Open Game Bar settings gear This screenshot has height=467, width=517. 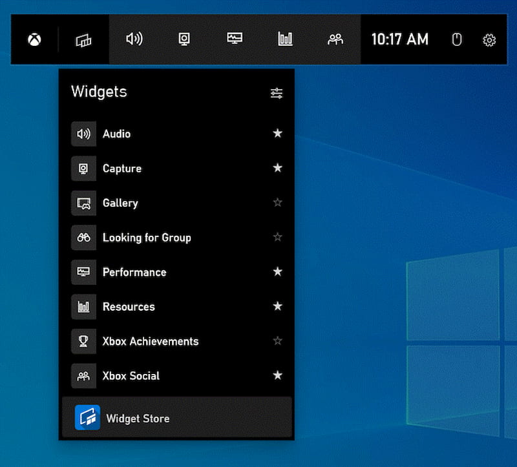pos(489,40)
